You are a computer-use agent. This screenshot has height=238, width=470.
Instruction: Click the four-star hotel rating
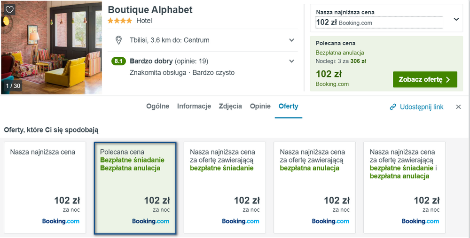[x=119, y=21]
